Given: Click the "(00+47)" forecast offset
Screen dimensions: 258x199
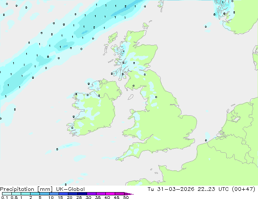Looking at the screenshot, I should [244, 189].
